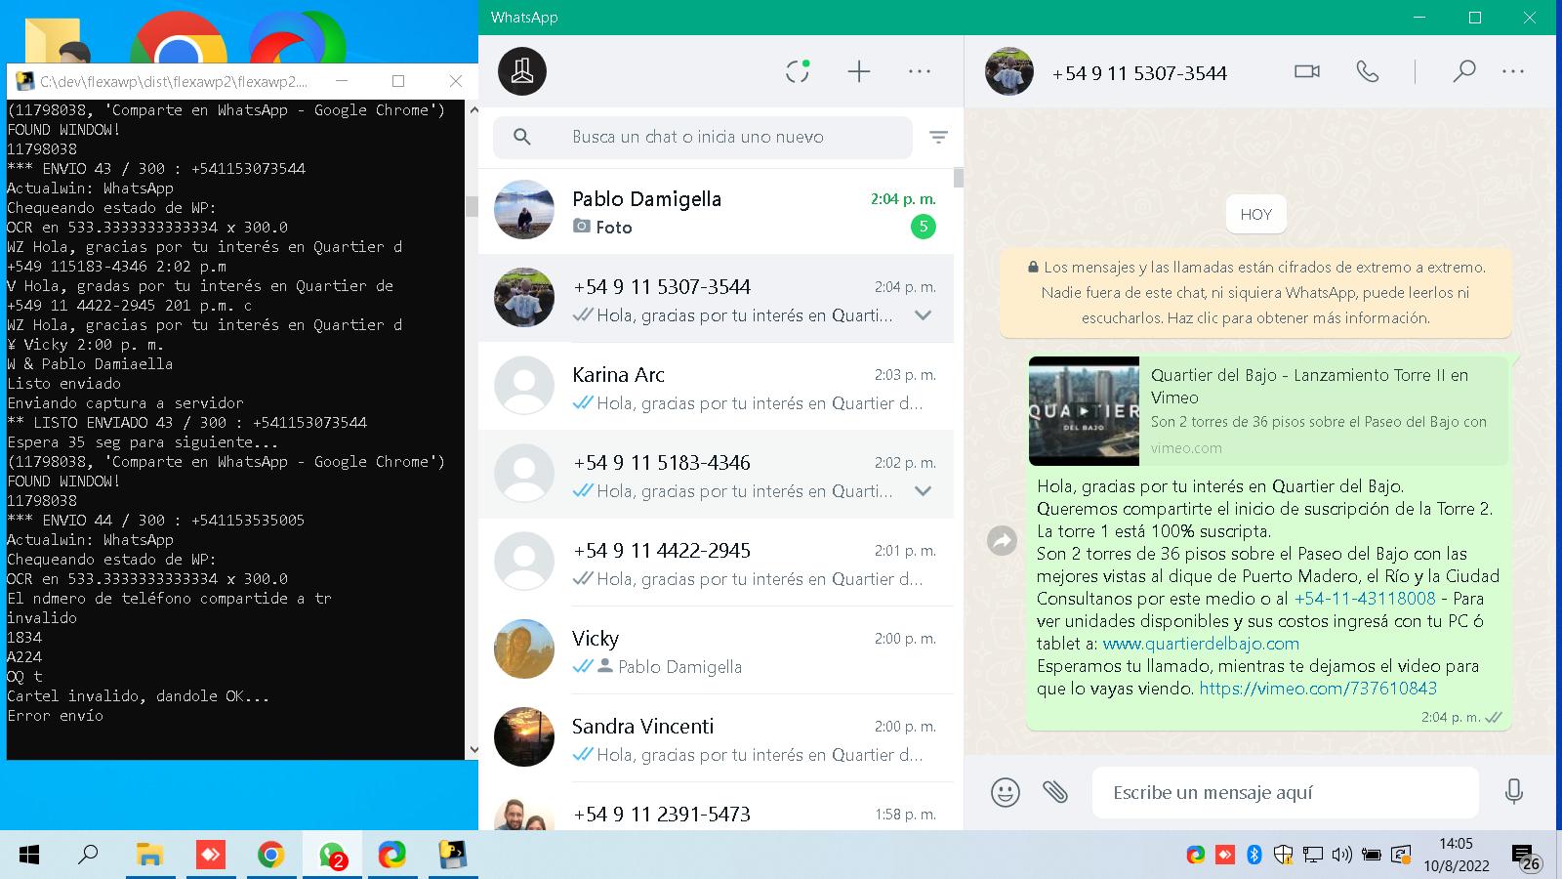Click contact avatar in conversation header

coord(1009,71)
